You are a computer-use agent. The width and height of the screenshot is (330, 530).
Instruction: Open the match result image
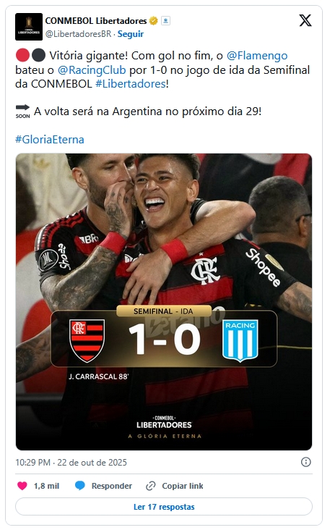[x=164, y=302]
